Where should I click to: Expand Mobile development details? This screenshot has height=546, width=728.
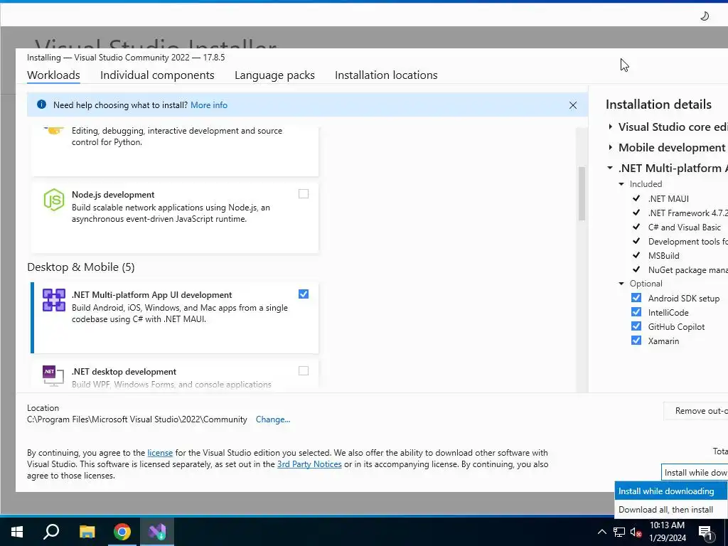610,147
